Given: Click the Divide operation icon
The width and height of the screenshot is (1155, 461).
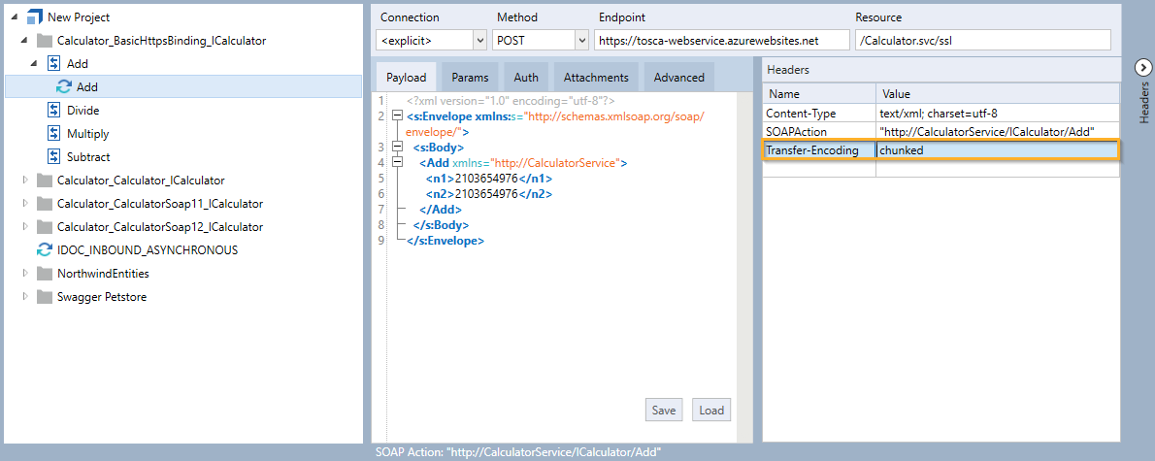Looking at the screenshot, I should [54, 111].
